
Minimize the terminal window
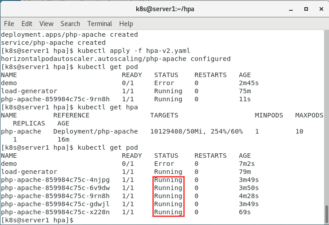(x=291, y=9)
